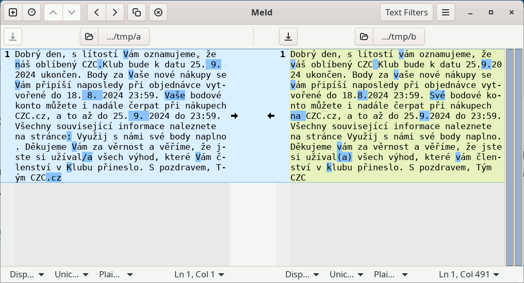Open right pane Unicode encoding dropdown
524x283 pixels.
pyautogui.click(x=346, y=275)
